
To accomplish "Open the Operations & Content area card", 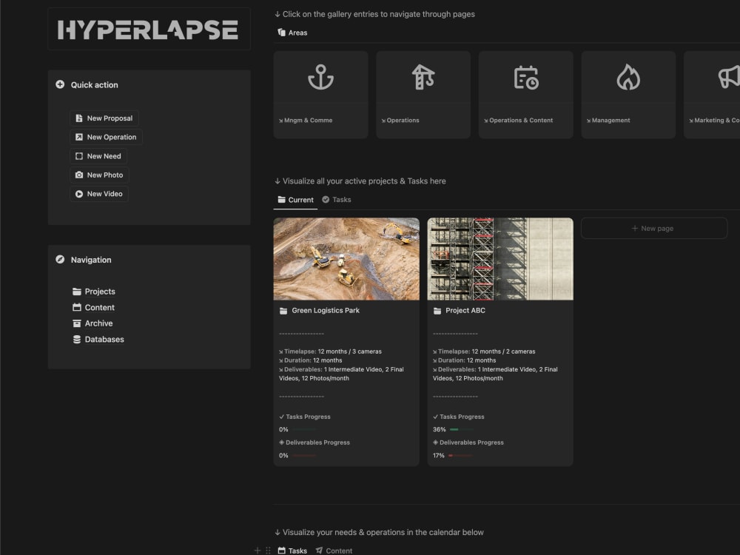I will click(x=525, y=95).
